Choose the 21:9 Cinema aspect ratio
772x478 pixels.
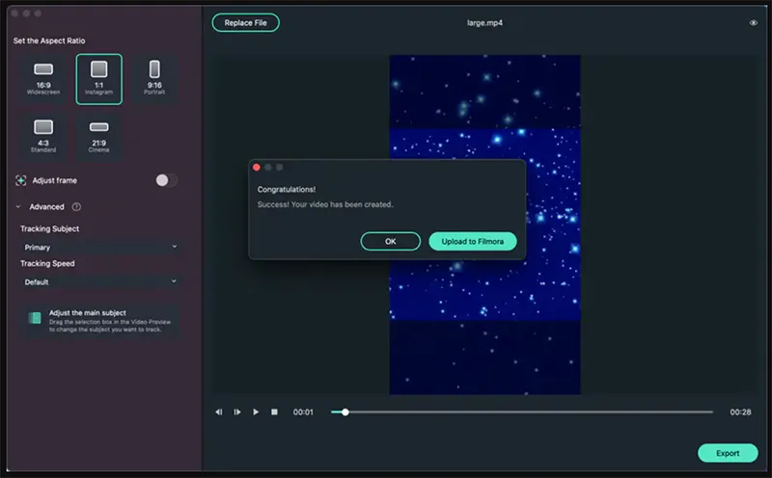pos(98,136)
